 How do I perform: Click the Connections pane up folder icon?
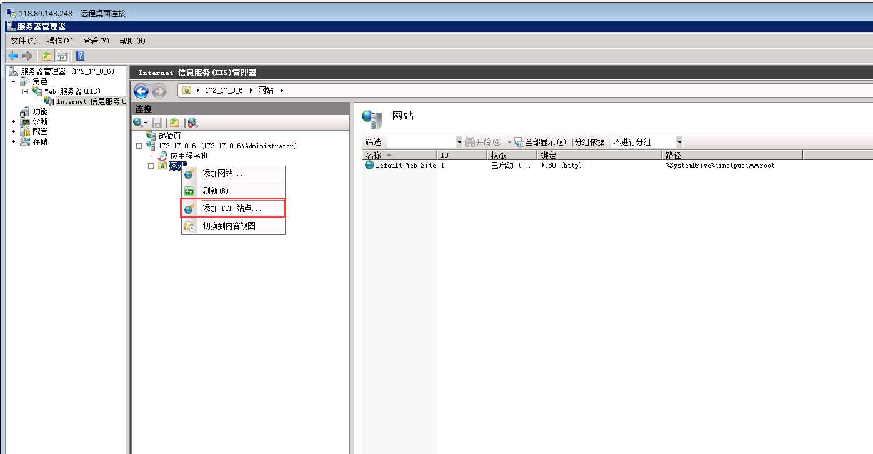point(175,123)
